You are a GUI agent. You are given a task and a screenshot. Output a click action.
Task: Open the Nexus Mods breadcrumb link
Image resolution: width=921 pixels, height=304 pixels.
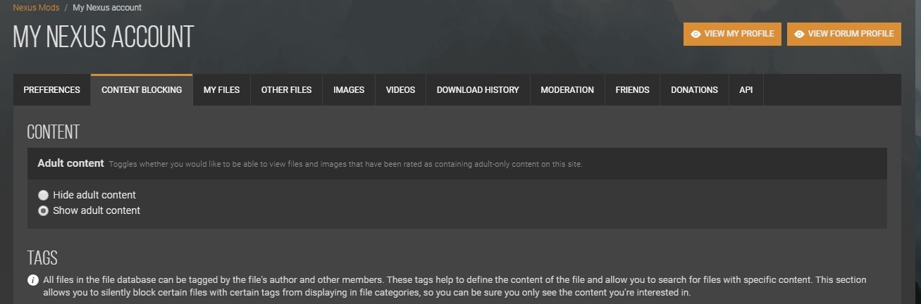coord(36,8)
